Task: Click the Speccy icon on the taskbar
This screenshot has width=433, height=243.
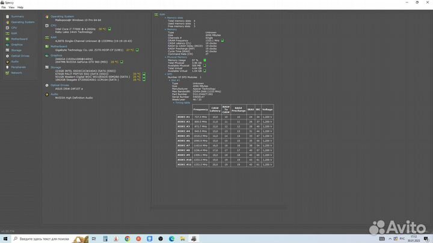Action: pos(194,239)
